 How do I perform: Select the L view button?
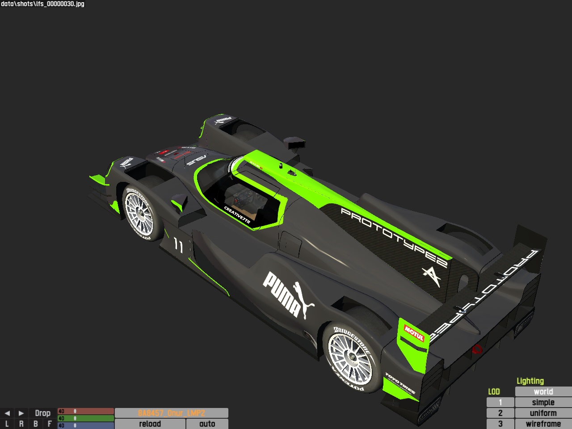click(x=7, y=424)
